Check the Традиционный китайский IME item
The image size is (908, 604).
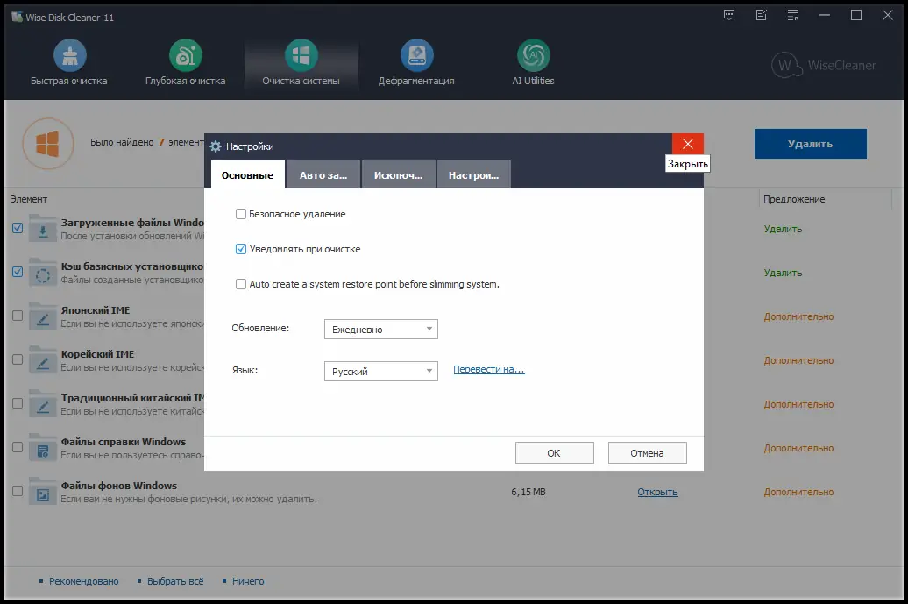pyautogui.click(x=18, y=403)
